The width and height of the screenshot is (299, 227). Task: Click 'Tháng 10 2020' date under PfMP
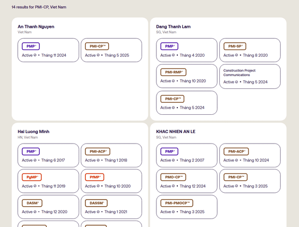[x=118, y=186]
